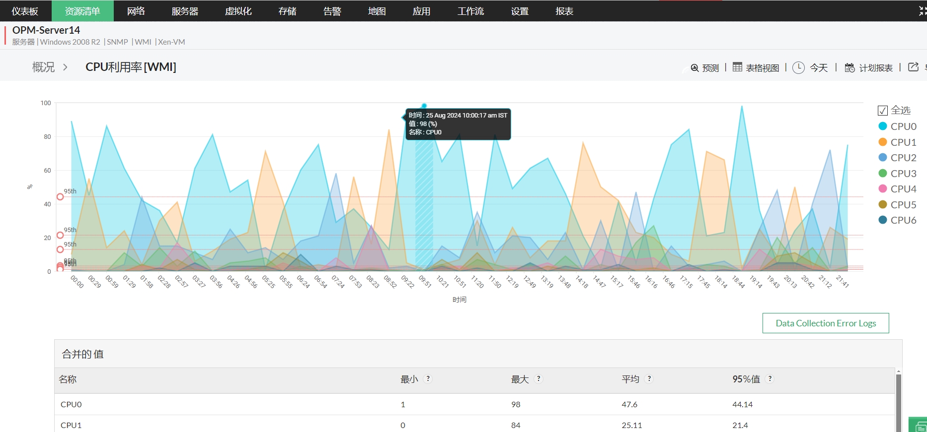
Task: Click the forecast (预测) magnifier icon
Action: click(x=694, y=68)
